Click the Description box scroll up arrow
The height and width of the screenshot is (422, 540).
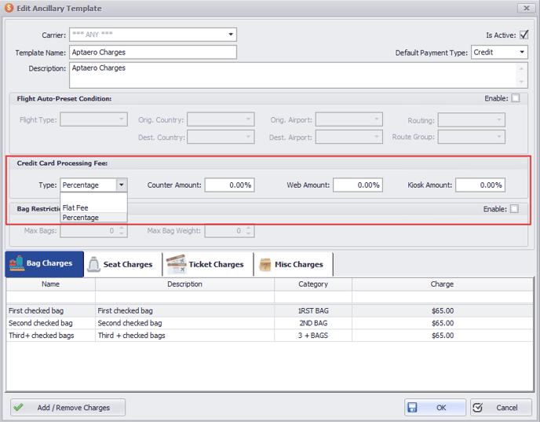(521, 68)
